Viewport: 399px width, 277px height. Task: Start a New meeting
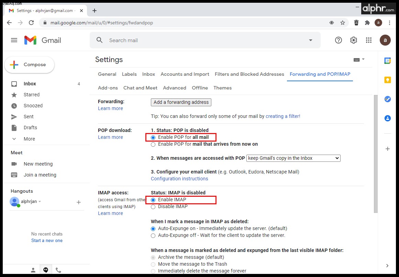38,164
